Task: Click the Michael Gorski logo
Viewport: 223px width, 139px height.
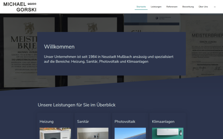Action: pyautogui.click(x=20, y=7)
